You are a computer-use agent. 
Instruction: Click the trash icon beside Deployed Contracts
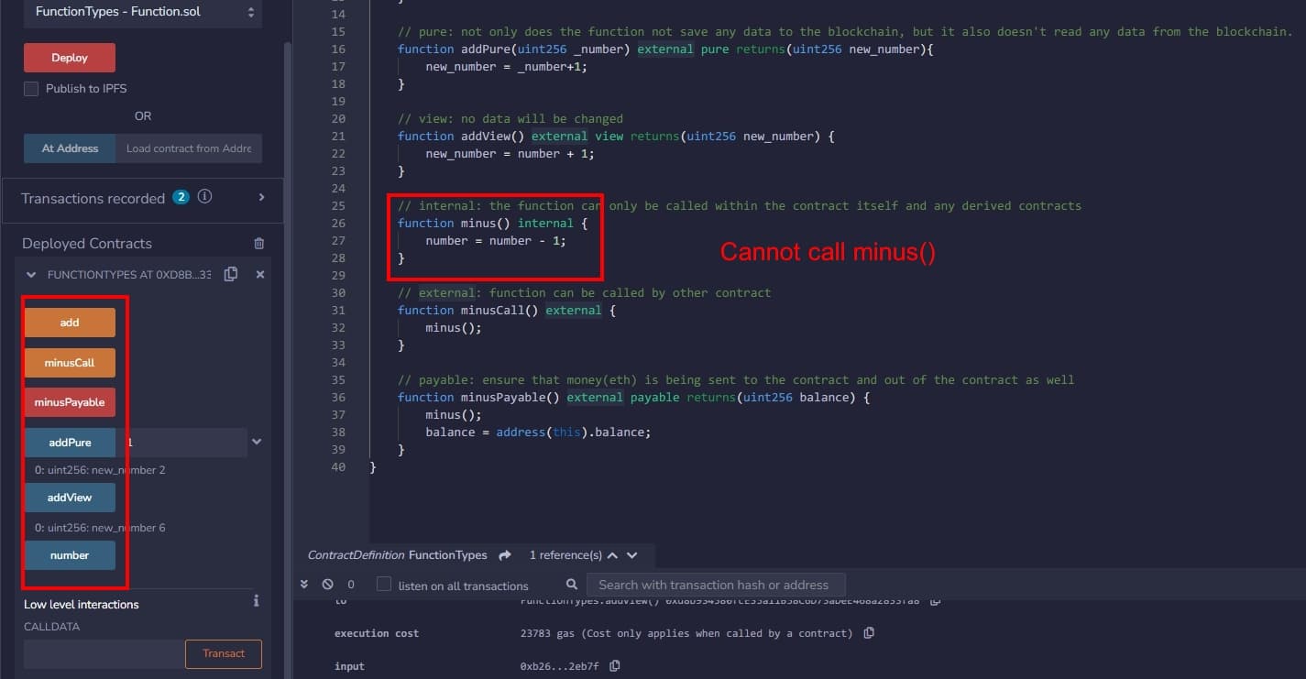[x=259, y=244]
